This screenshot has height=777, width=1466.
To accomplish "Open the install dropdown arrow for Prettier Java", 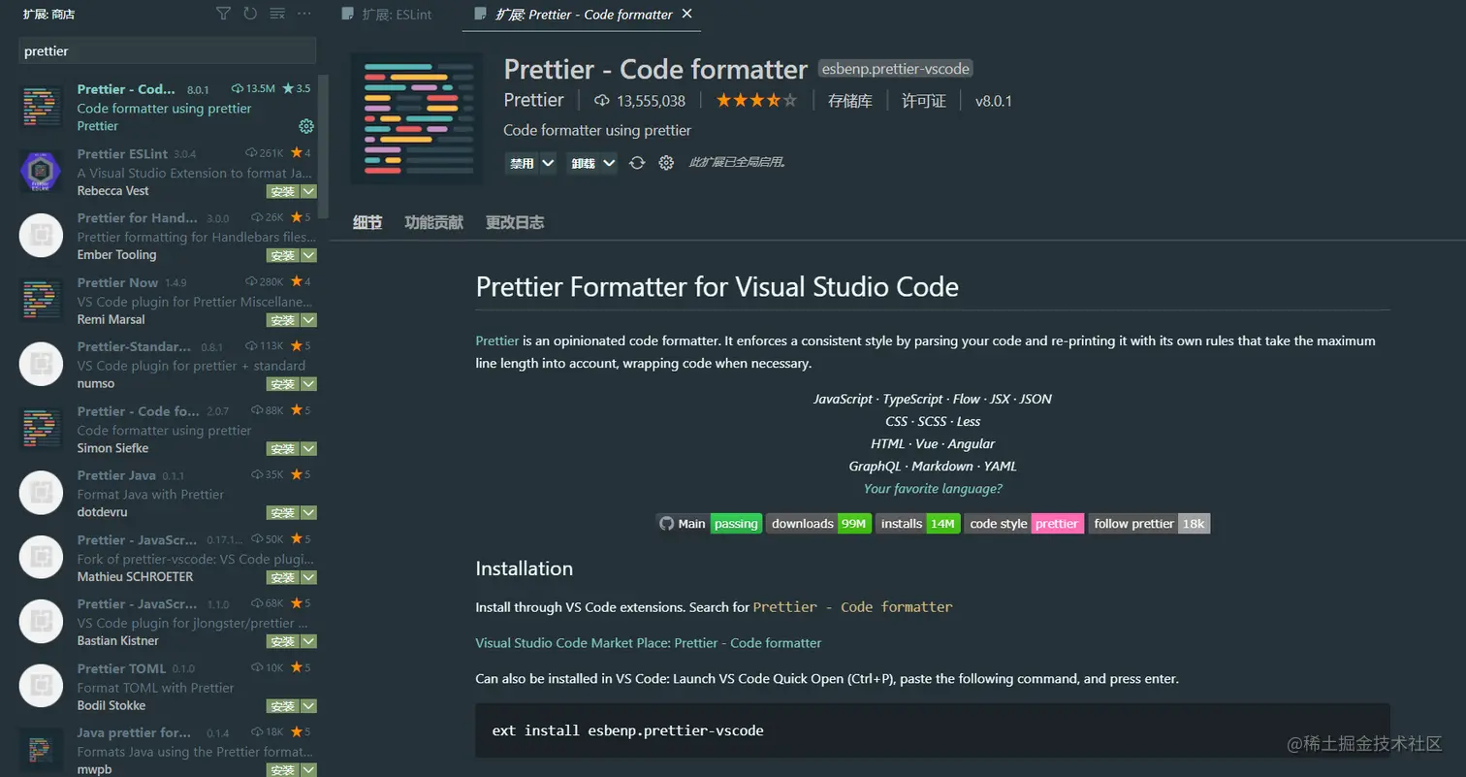I will pos(309,512).
